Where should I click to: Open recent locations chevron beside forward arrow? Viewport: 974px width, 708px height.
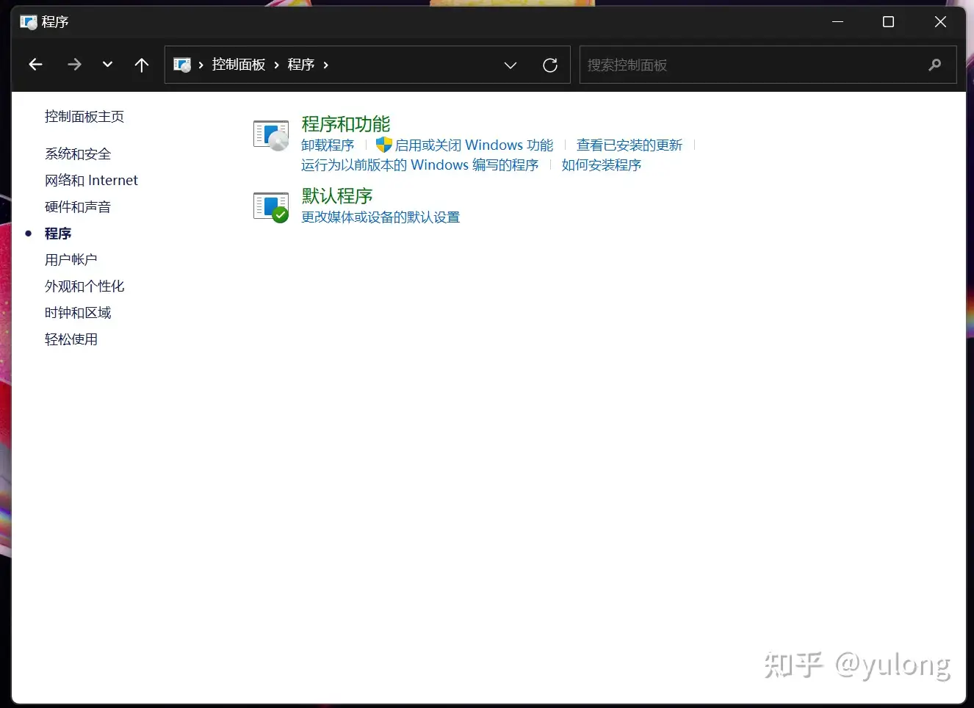(x=107, y=65)
